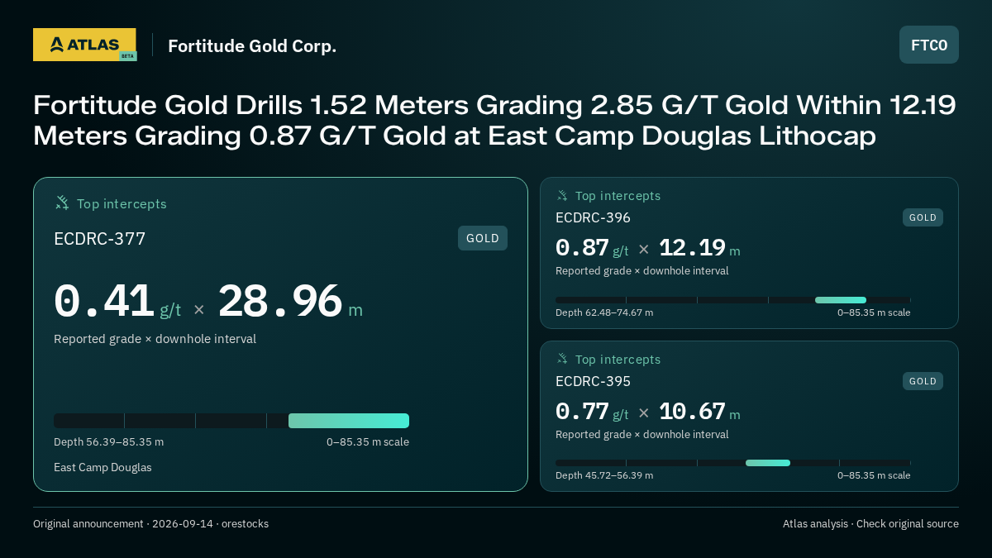The height and width of the screenshot is (558, 992).
Task: Click the Depth 56.39–85.35 m label
Action: coord(108,442)
